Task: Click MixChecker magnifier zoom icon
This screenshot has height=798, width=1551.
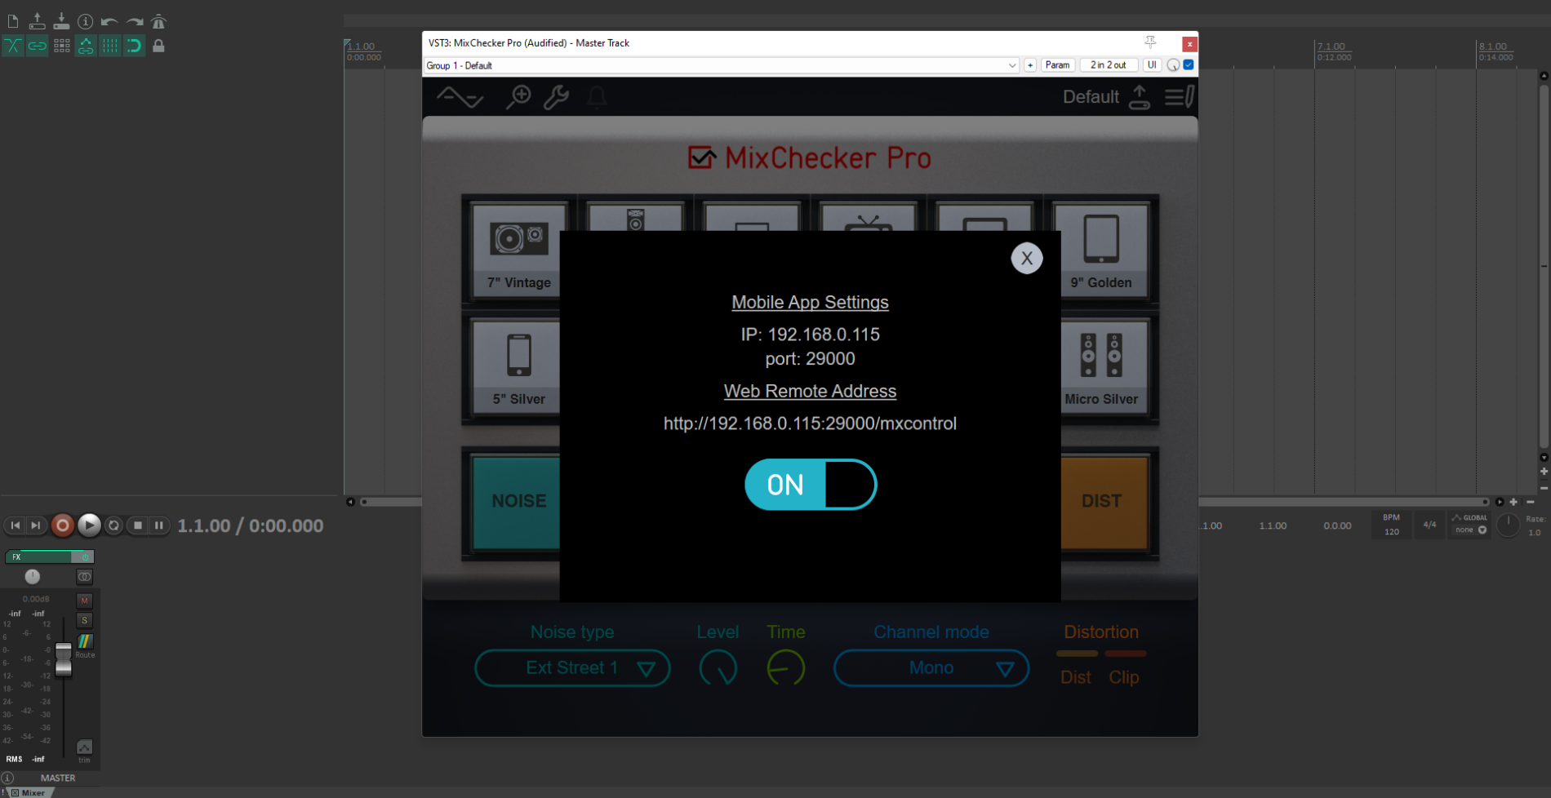Action: click(x=518, y=97)
